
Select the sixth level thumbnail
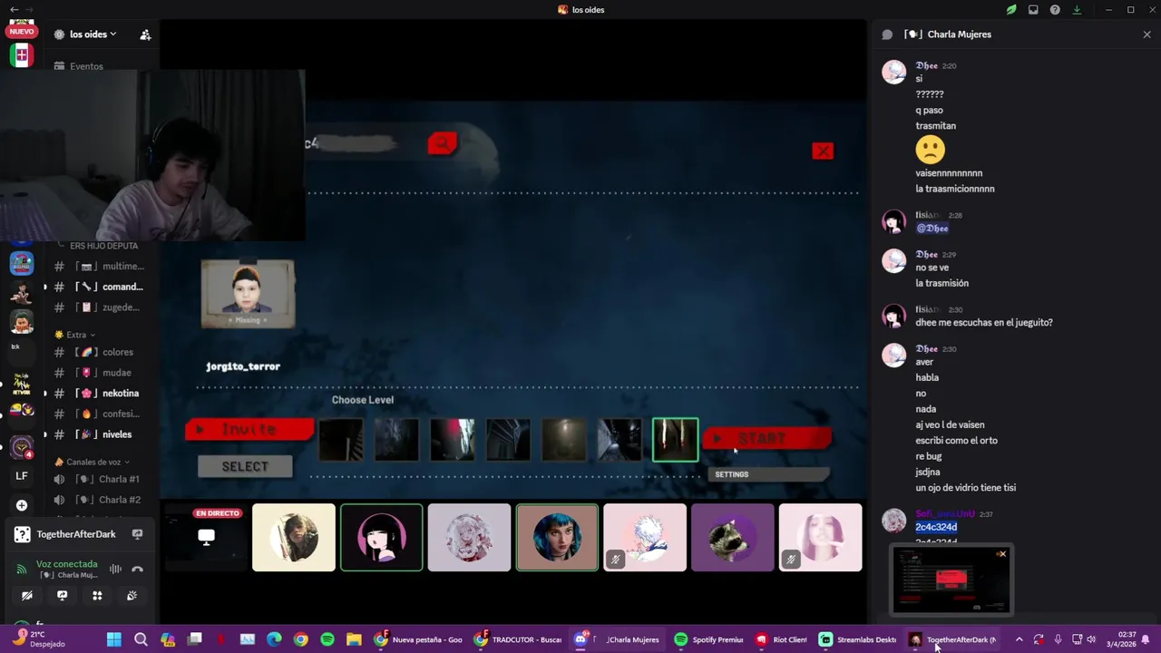[620, 440]
